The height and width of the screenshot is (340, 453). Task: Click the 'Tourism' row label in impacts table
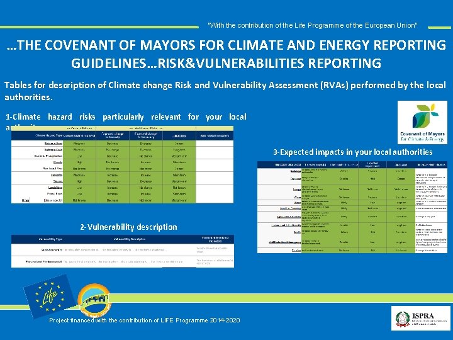[x=296, y=251]
